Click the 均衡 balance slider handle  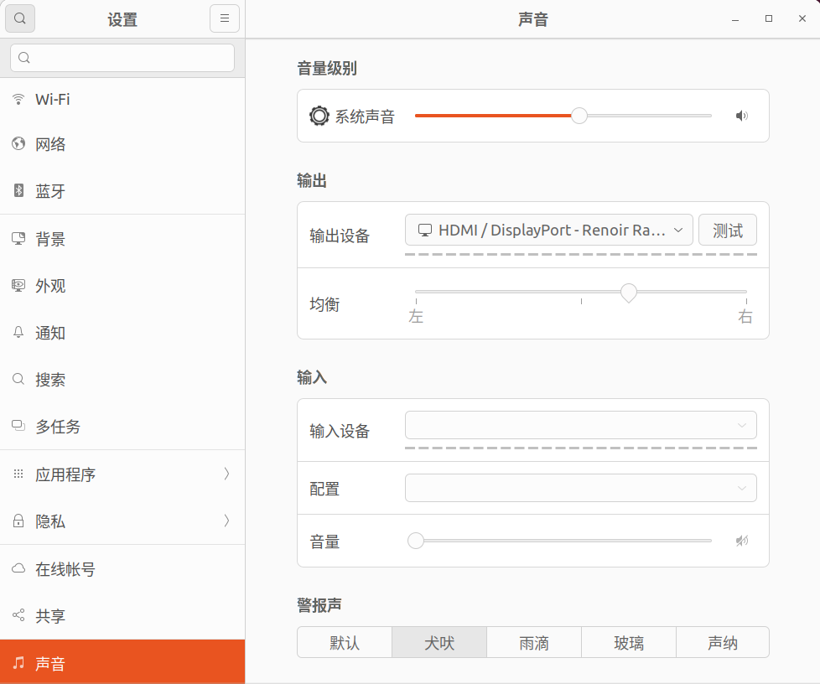629,293
